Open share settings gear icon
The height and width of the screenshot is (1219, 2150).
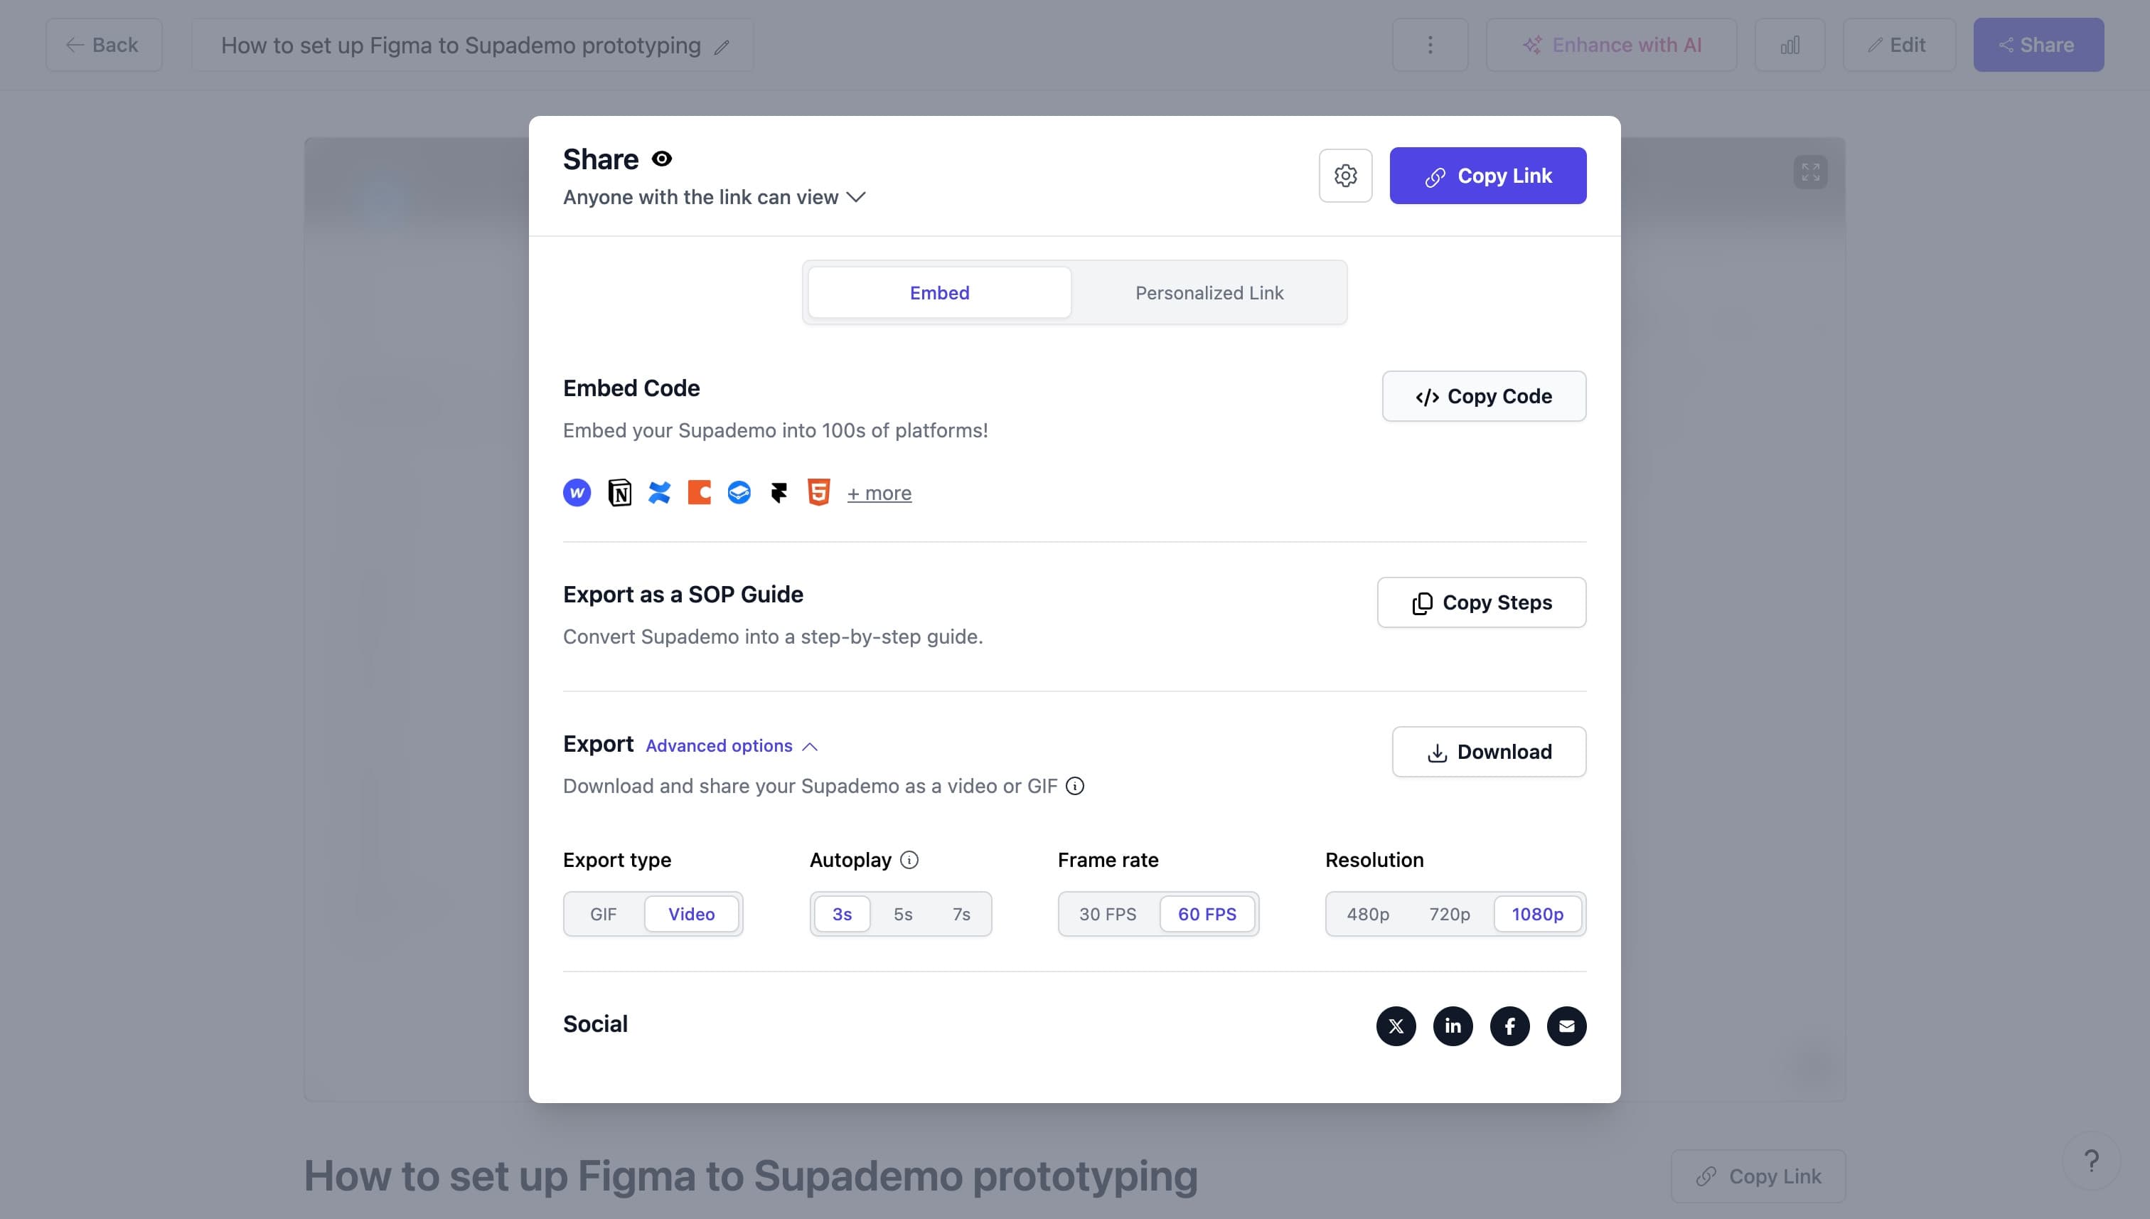[x=1345, y=176]
